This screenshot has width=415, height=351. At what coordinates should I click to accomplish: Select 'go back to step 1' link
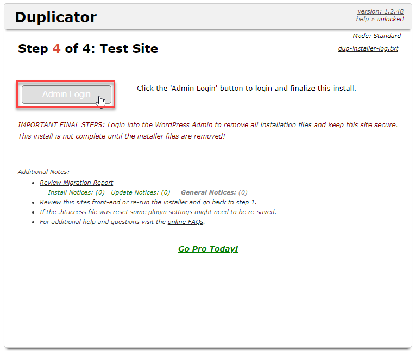pyautogui.click(x=229, y=202)
